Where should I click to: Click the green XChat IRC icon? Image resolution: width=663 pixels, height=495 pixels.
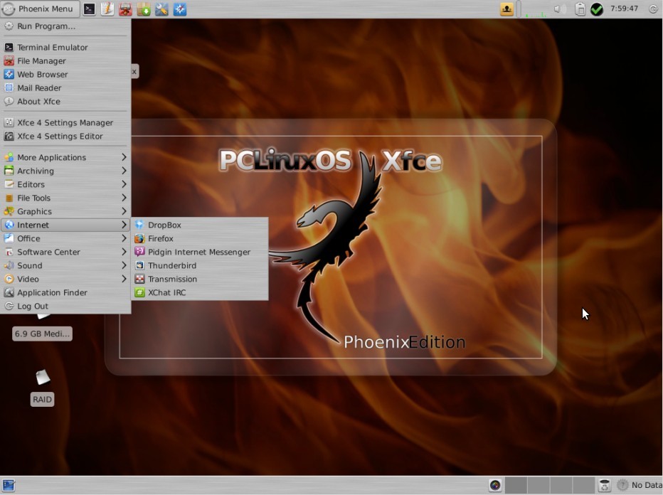[x=139, y=292]
